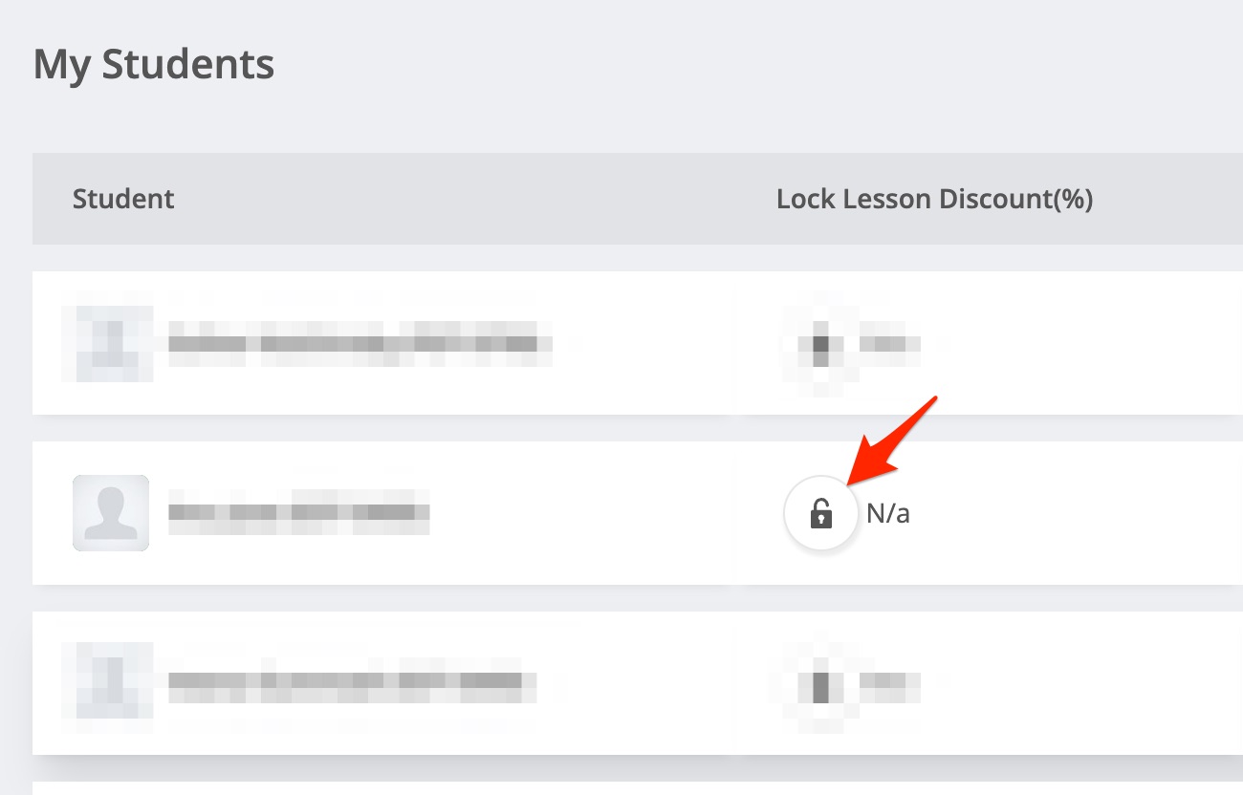Click the unlocked padlock icon beside N/a
This screenshot has width=1243, height=795.
click(x=821, y=514)
